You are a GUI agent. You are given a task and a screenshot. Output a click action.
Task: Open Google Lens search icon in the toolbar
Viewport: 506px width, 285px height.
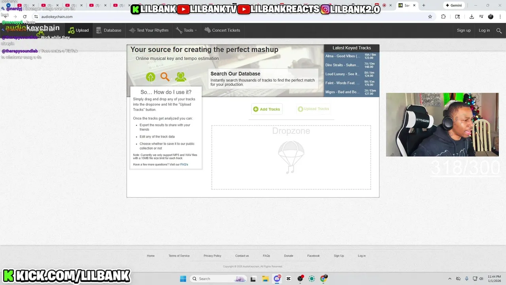457,17
